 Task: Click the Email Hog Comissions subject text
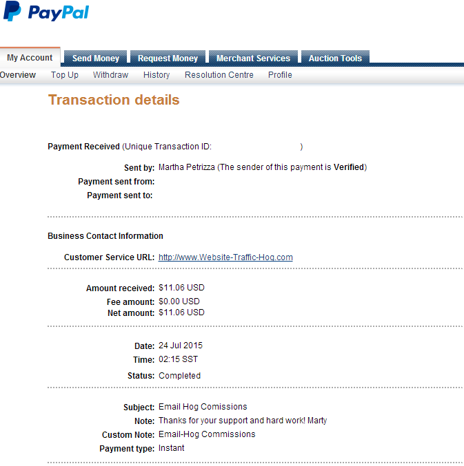pyautogui.click(x=203, y=407)
